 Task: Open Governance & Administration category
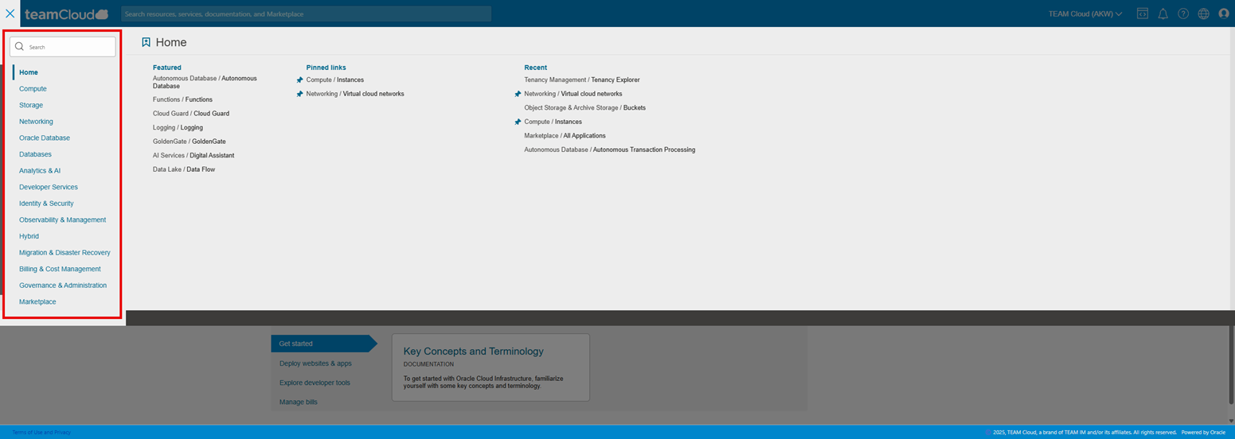coord(63,286)
